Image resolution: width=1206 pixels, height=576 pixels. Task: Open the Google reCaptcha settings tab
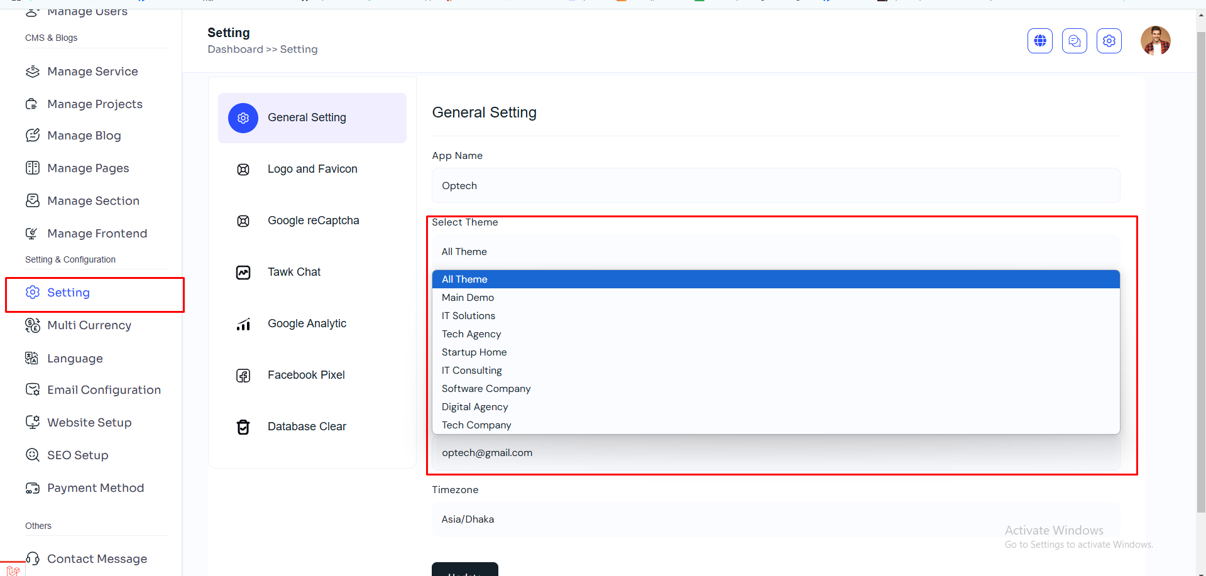[313, 221]
